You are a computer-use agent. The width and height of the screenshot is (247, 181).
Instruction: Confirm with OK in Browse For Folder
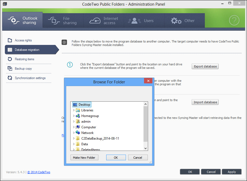[116, 158]
